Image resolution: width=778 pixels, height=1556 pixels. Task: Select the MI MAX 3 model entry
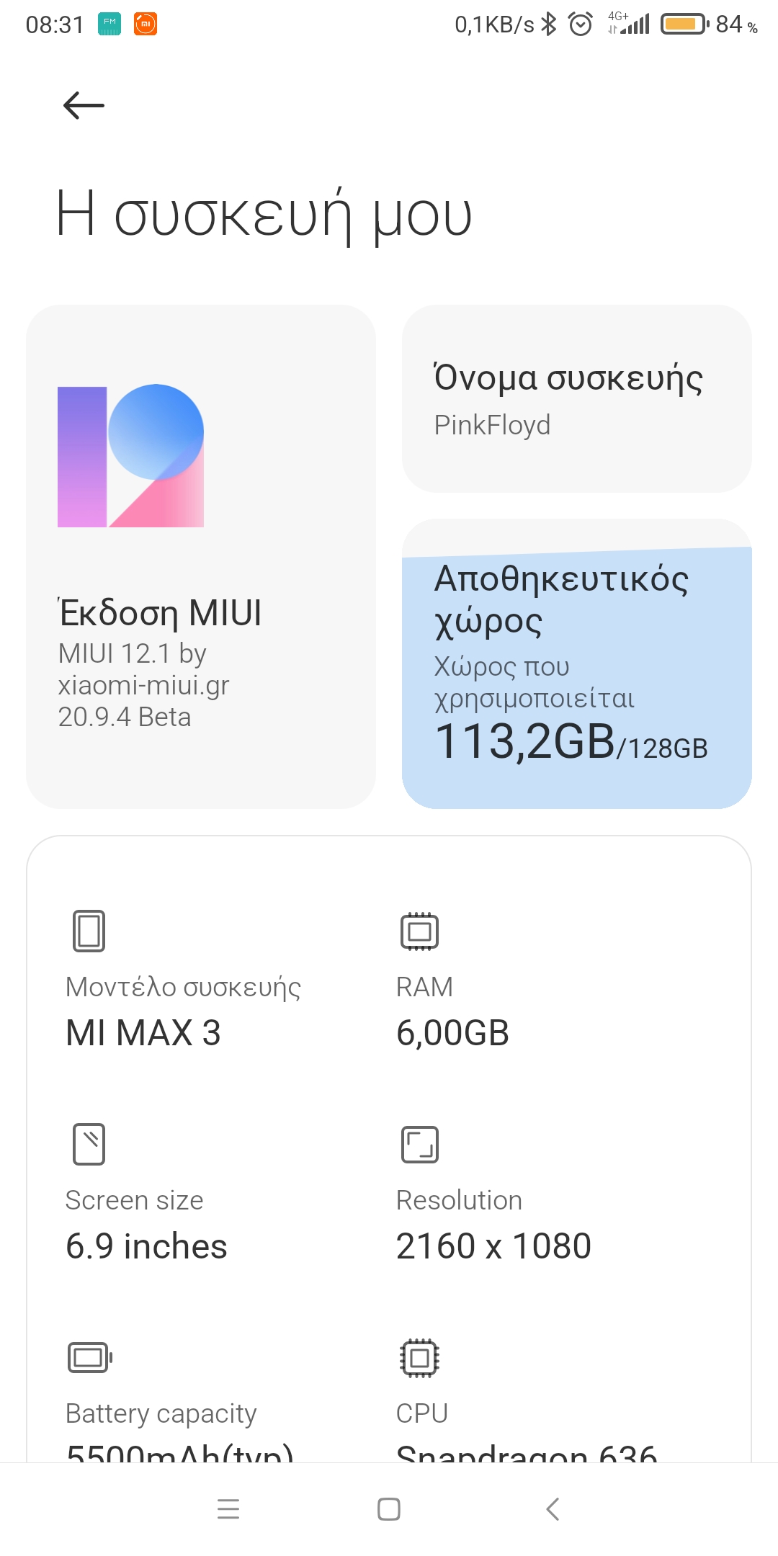[143, 1033]
